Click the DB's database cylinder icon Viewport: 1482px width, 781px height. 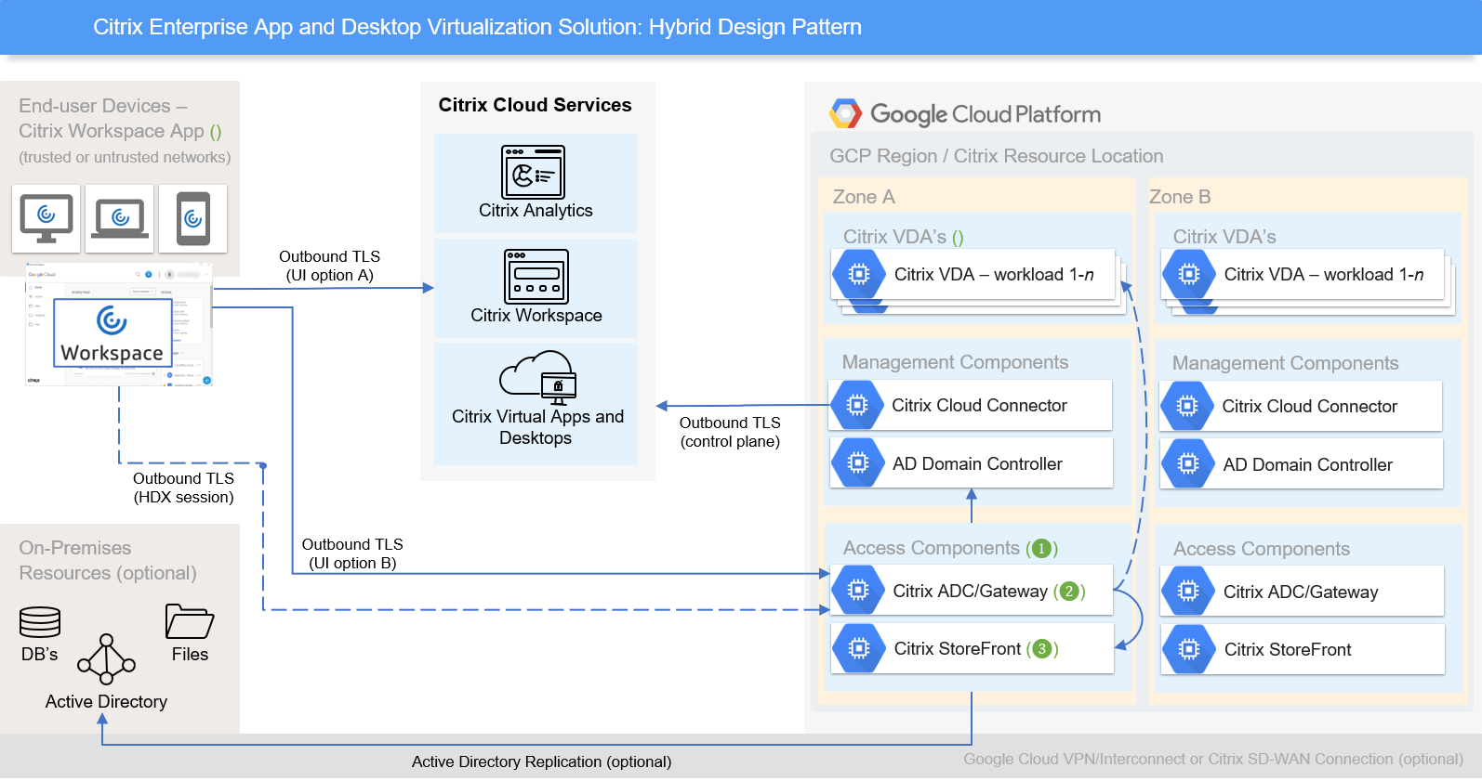40,622
